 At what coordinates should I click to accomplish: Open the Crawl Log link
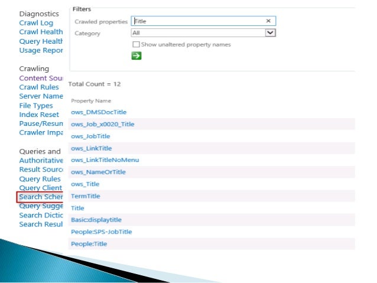pyautogui.click(x=36, y=23)
